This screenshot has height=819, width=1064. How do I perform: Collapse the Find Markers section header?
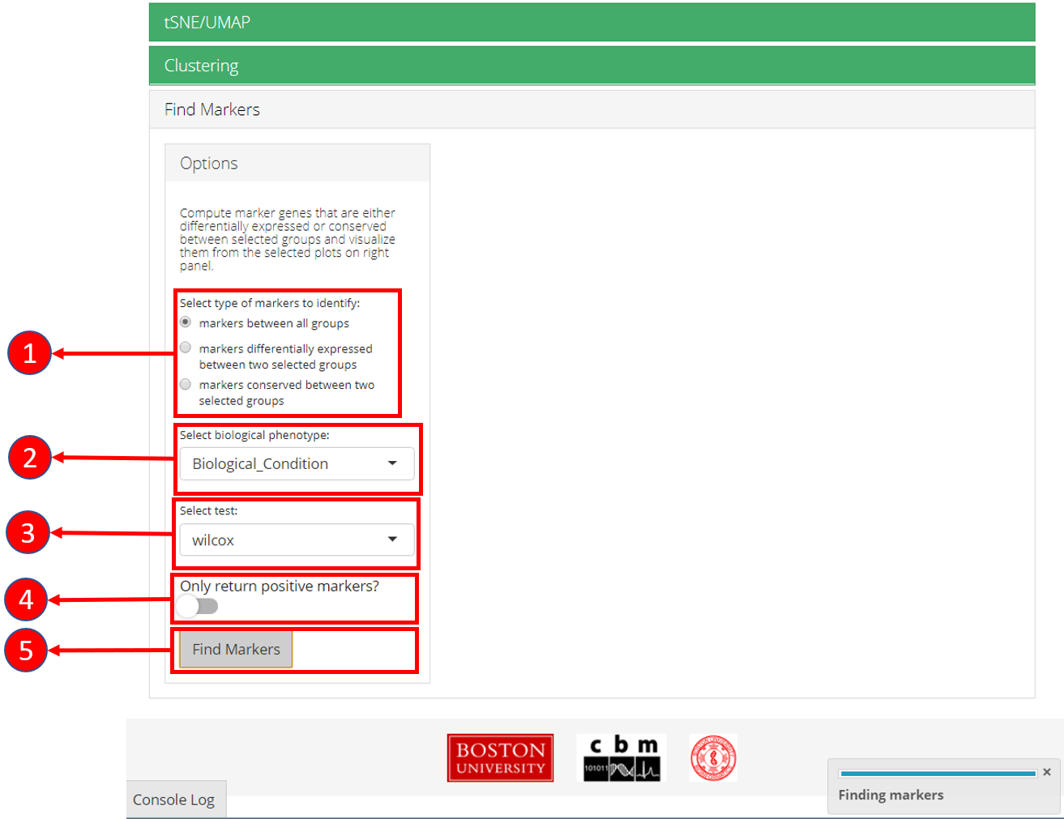[592, 109]
